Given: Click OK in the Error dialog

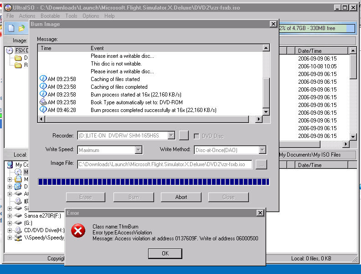Looking at the screenshot, I should (165, 254).
